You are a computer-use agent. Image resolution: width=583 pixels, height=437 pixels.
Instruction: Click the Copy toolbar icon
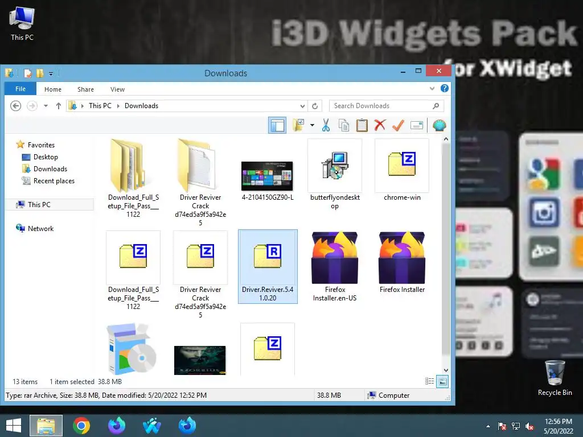pyautogui.click(x=344, y=125)
